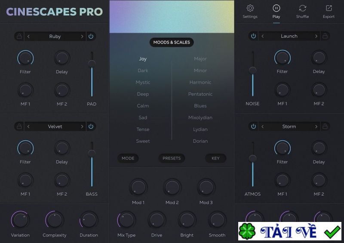Go to previous preset before Velvet

pos(29,126)
